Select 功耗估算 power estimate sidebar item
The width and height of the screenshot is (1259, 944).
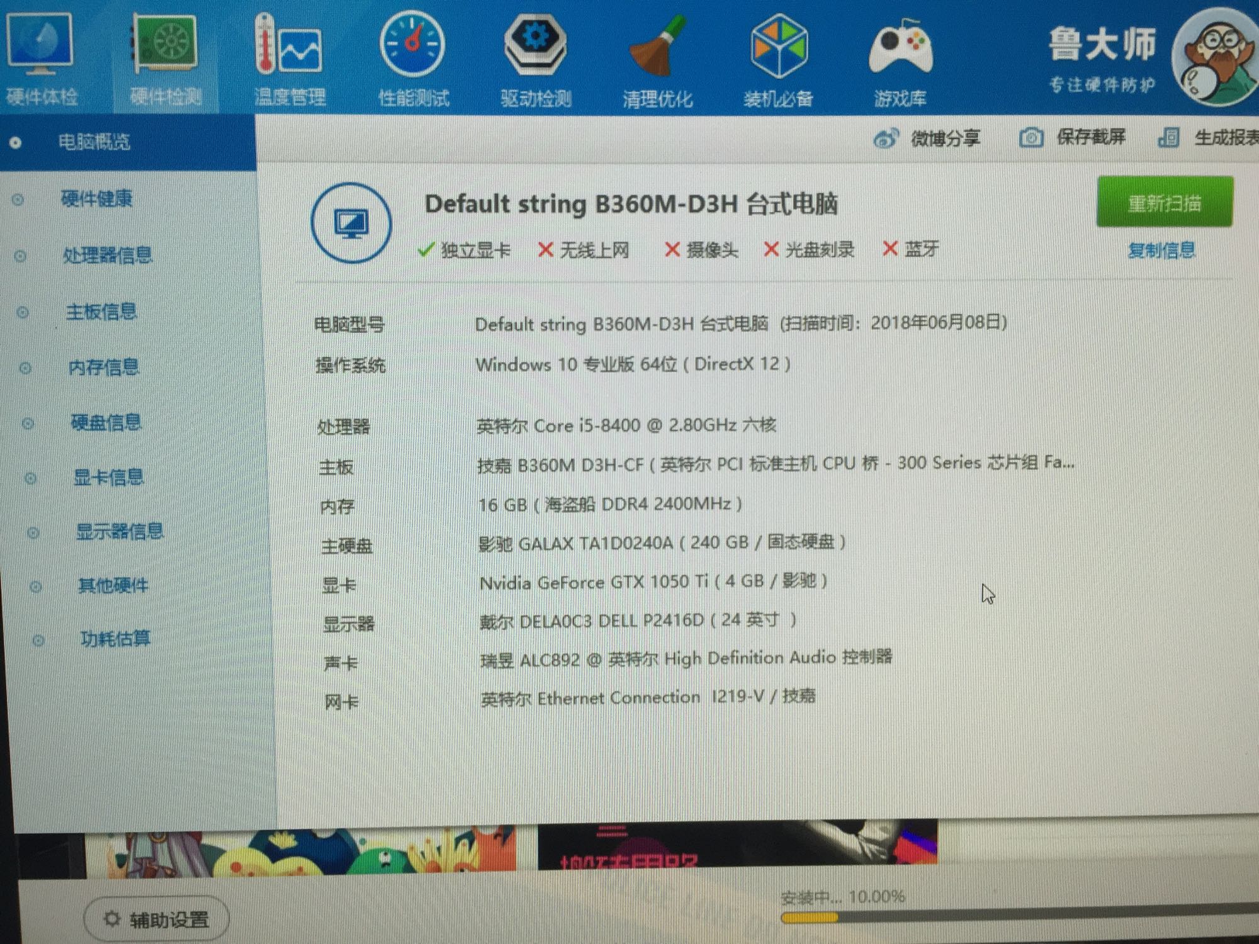(x=115, y=639)
